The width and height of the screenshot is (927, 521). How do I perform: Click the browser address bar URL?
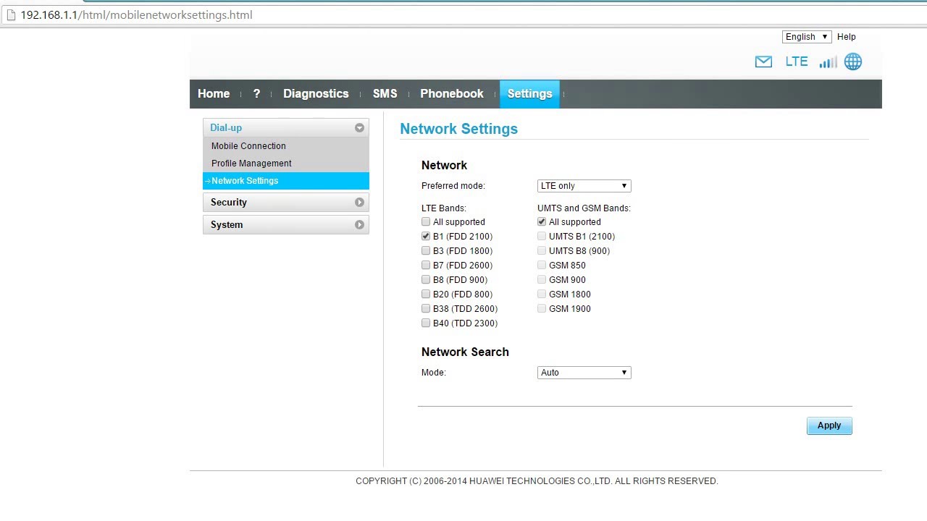tap(136, 14)
